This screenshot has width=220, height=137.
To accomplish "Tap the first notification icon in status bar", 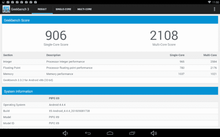I will [3, 2].
